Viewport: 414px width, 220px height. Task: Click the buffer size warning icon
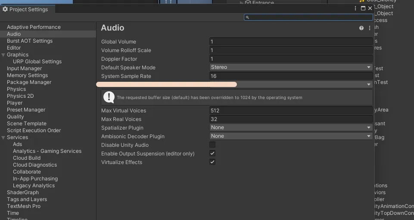click(x=109, y=97)
